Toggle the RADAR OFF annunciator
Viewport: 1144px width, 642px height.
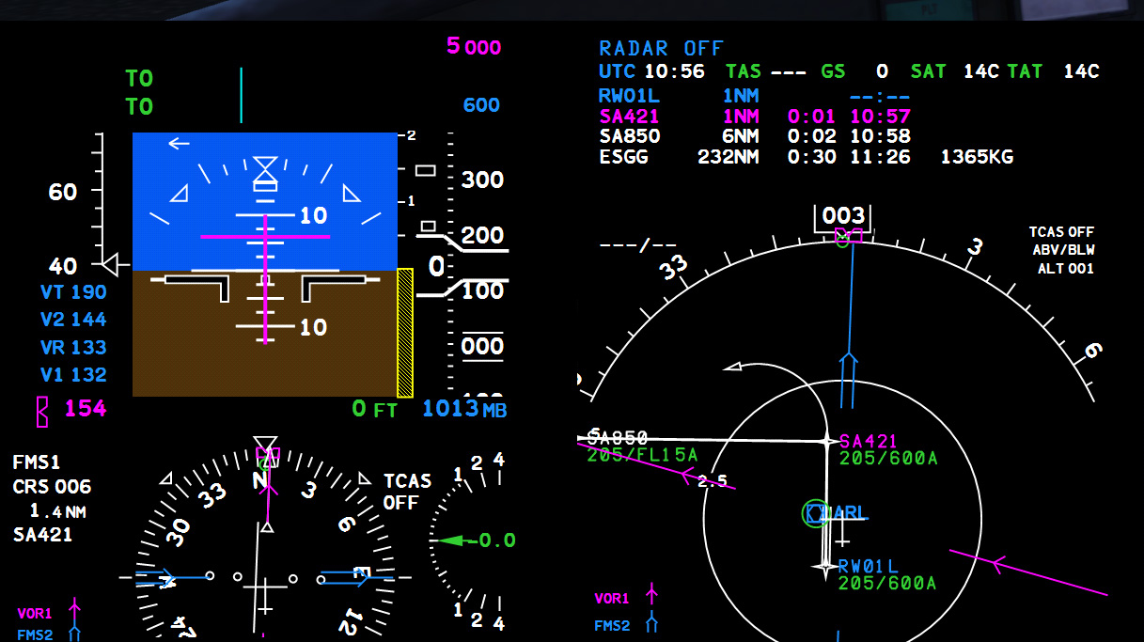[661, 48]
